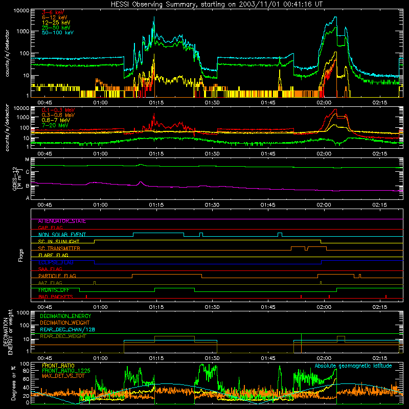
Task: Click the DECIMATION_WEIGHT legend label
Action: click(65, 323)
